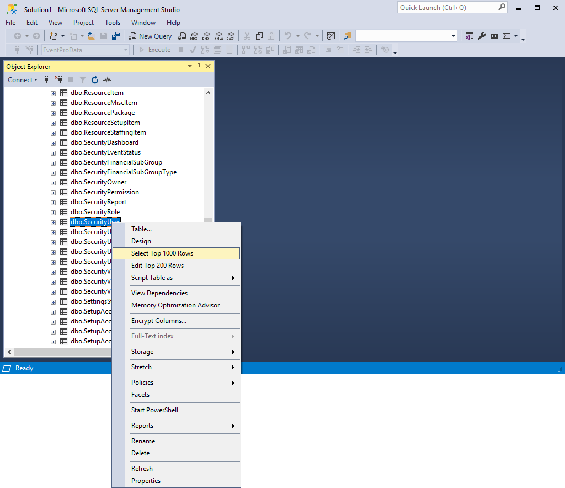This screenshot has width=565, height=488.
Task: Open the Reports submenu
Action: pos(176,426)
